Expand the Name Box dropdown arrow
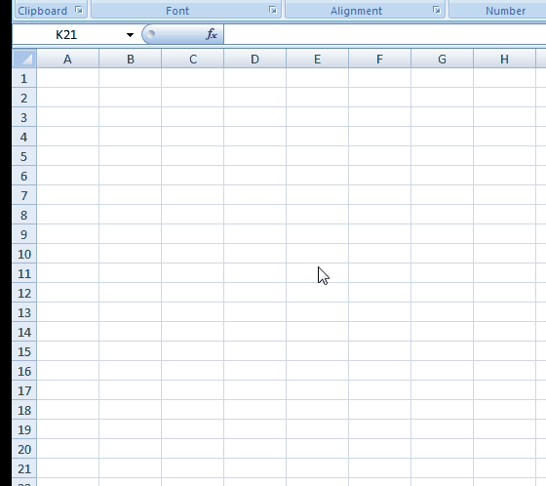The image size is (546, 486). [x=130, y=35]
